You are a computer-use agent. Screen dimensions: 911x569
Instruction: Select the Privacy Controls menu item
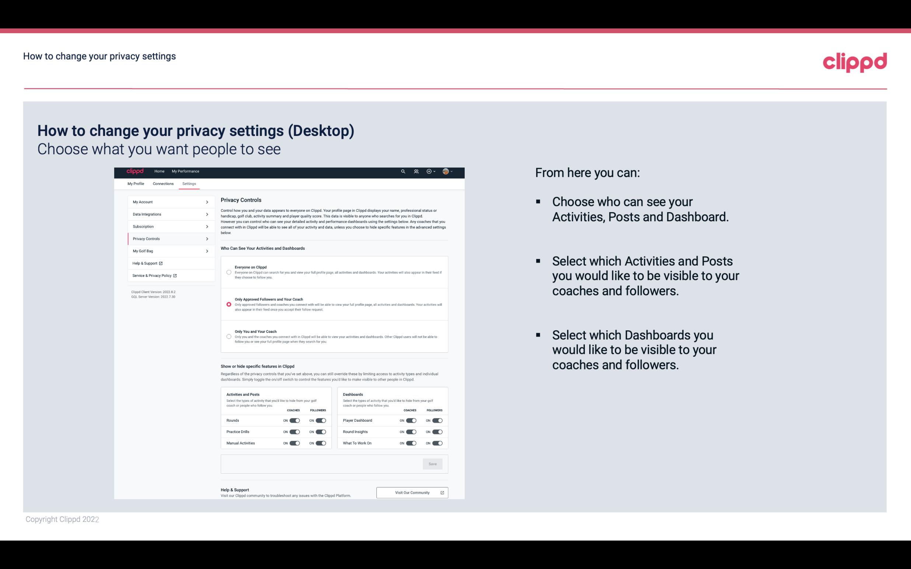[x=168, y=239]
